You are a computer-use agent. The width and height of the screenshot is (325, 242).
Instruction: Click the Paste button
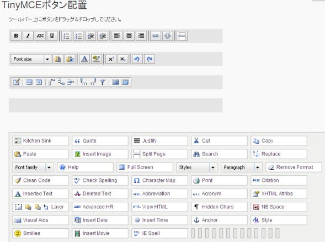tap(40, 154)
